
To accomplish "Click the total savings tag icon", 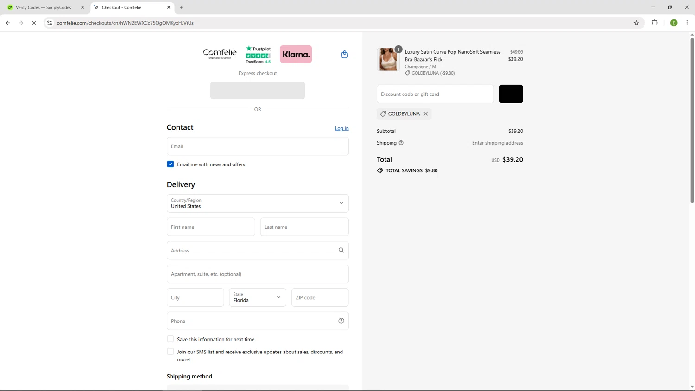I will click(380, 170).
